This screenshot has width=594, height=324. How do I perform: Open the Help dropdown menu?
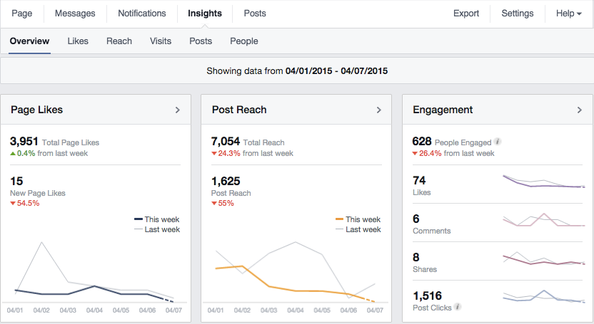click(x=568, y=14)
